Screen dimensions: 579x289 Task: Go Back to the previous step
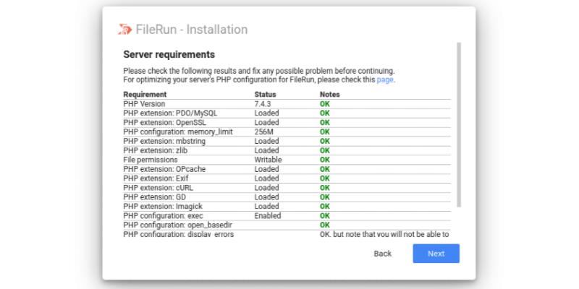[x=382, y=254]
